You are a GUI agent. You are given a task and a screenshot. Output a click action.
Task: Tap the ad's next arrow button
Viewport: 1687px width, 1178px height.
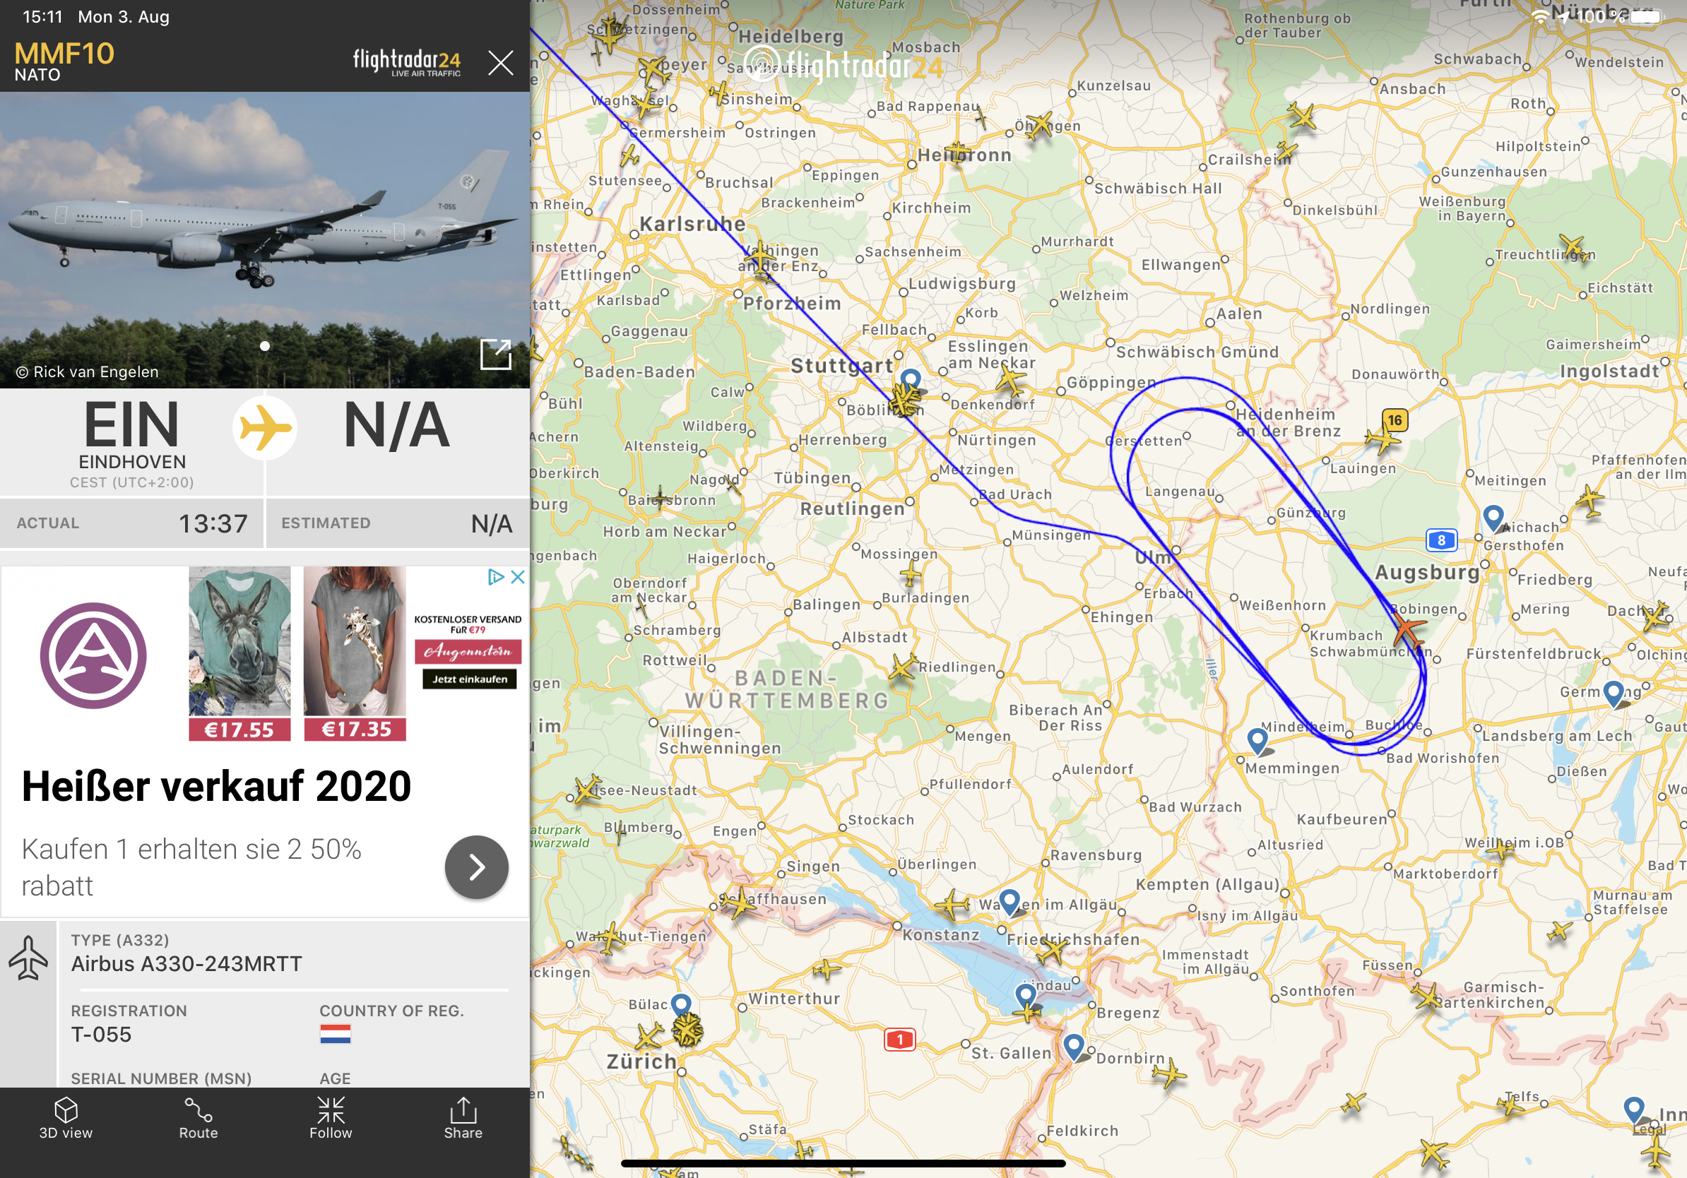(476, 867)
